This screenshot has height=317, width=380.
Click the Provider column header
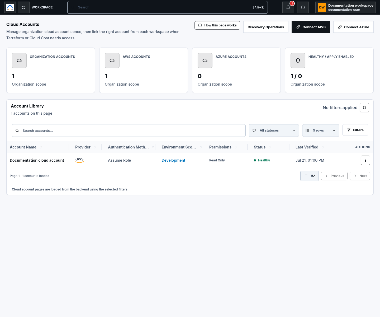[x=83, y=147]
